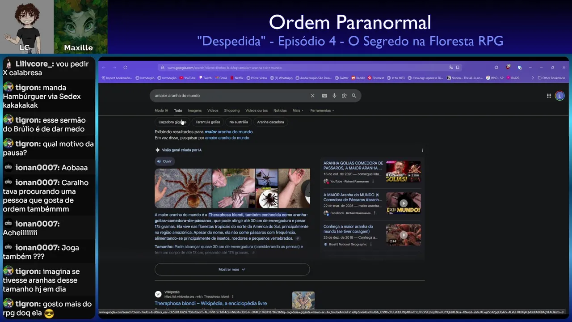Switch to the Modo IA tab
Image resolution: width=572 pixels, height=322 pixels.
(161, 110)
